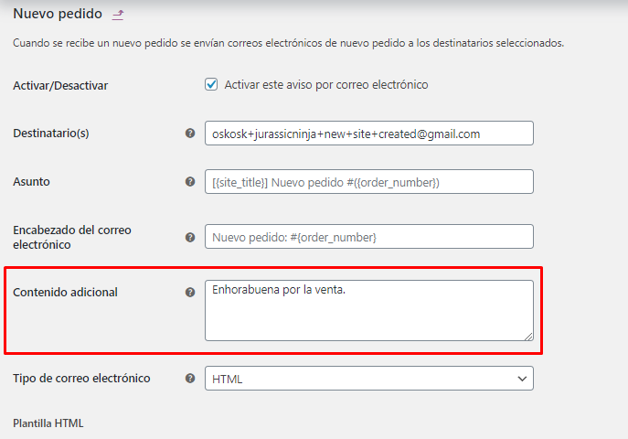
Task: Click the help icon next to Asunto
Action: tap(190, 182)
